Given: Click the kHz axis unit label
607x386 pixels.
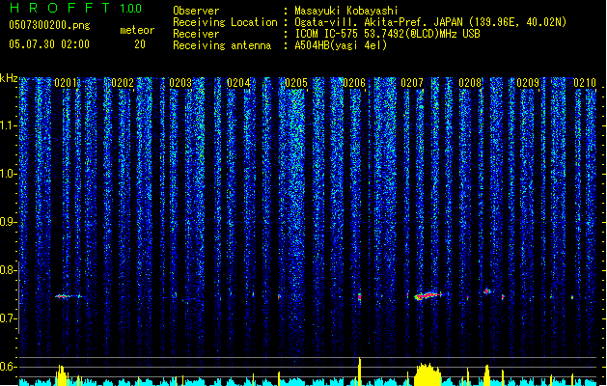Looking at the screenshot, I should coord(9,78).
